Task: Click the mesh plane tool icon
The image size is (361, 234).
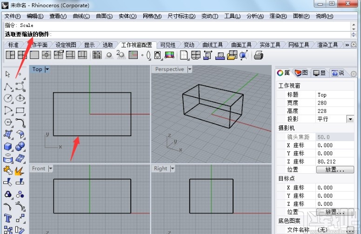Action: [20, 159]
